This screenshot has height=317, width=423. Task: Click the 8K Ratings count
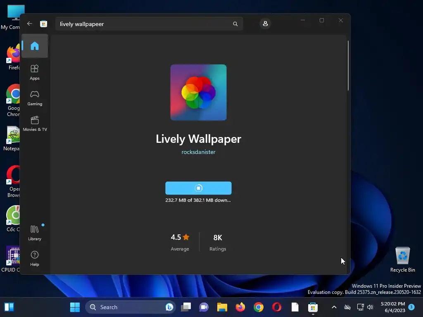218,242
